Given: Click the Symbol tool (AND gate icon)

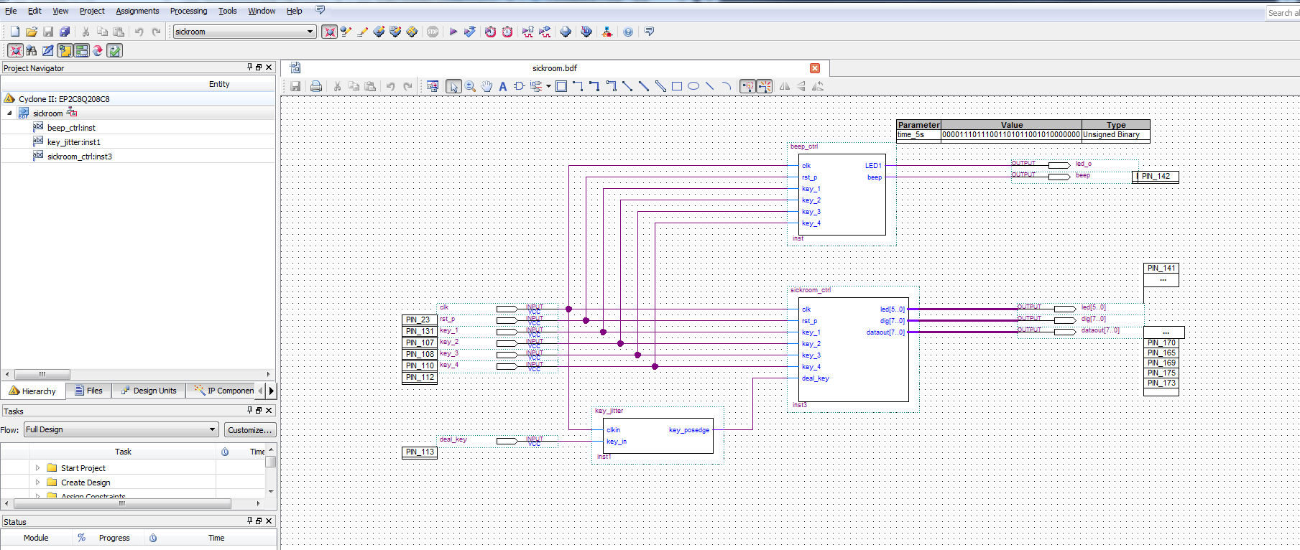Looking at the screenshot, I should coord(519,86).
